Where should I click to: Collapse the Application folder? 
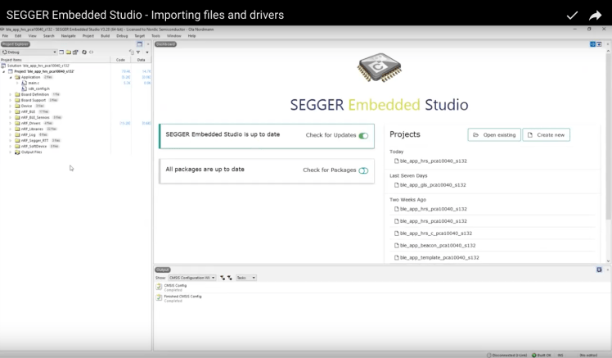[x=11, y=77]
